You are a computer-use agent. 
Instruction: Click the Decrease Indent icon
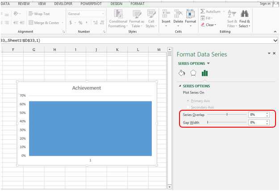pos(16,22)
